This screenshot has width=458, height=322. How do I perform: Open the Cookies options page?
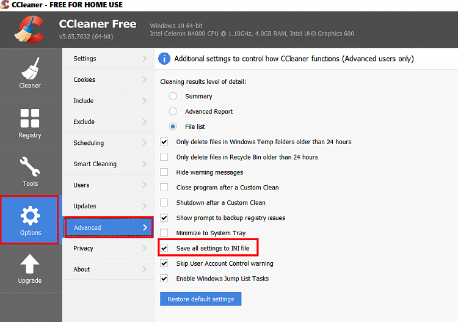(x=108, y=79)
